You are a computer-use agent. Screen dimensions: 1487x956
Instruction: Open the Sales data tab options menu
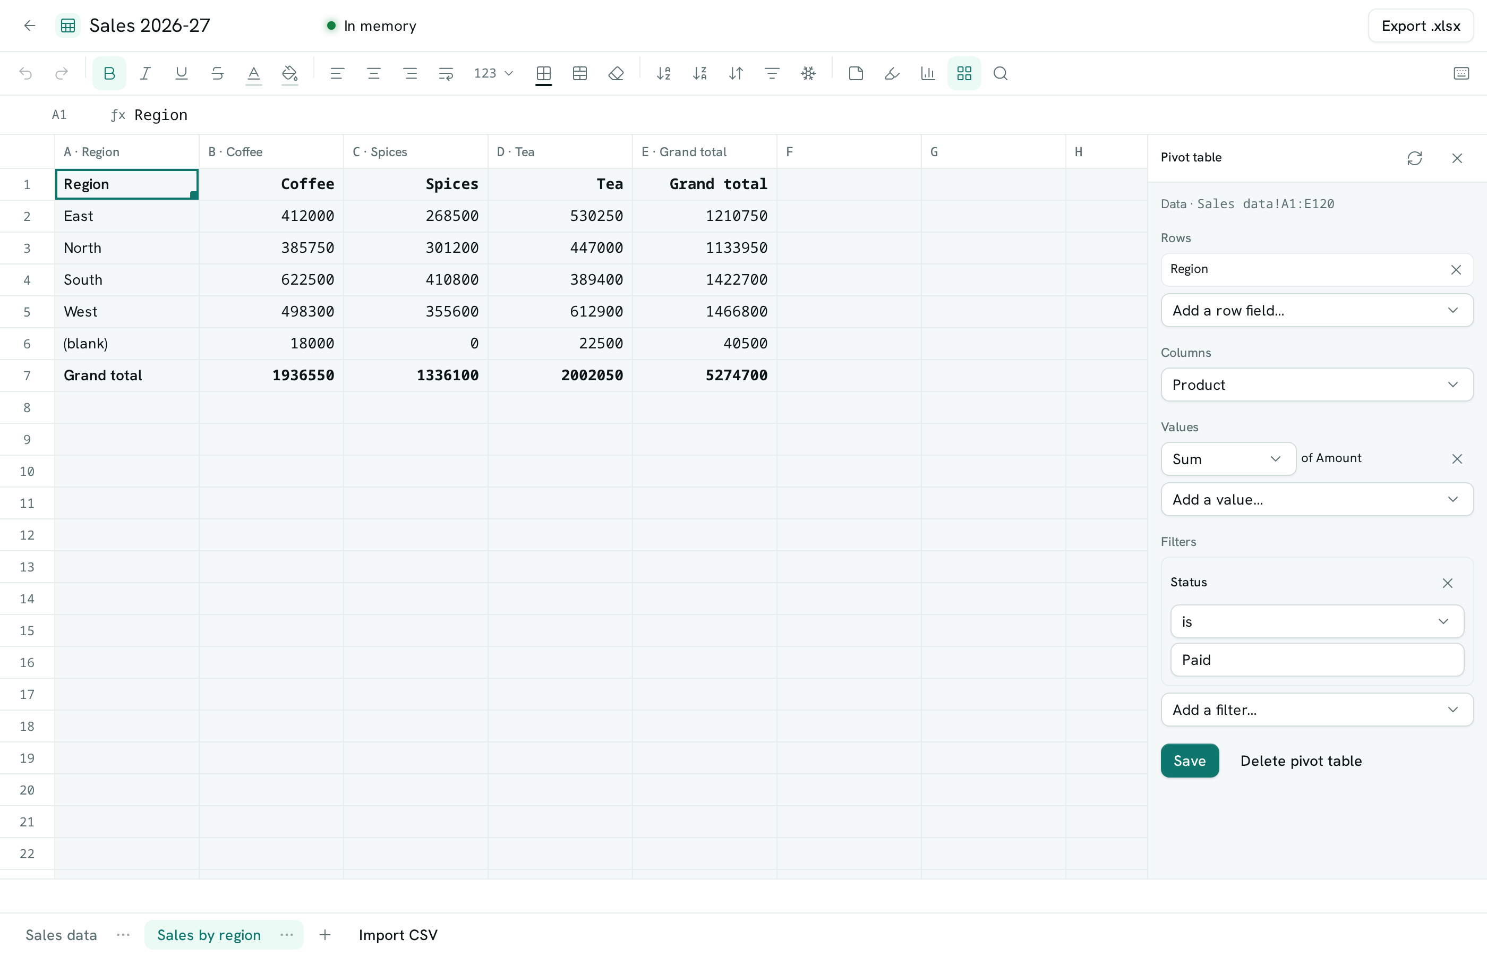coord(123,935)
